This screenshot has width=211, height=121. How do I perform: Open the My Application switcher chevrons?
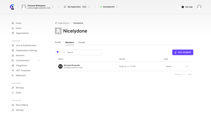pos(89,7)
